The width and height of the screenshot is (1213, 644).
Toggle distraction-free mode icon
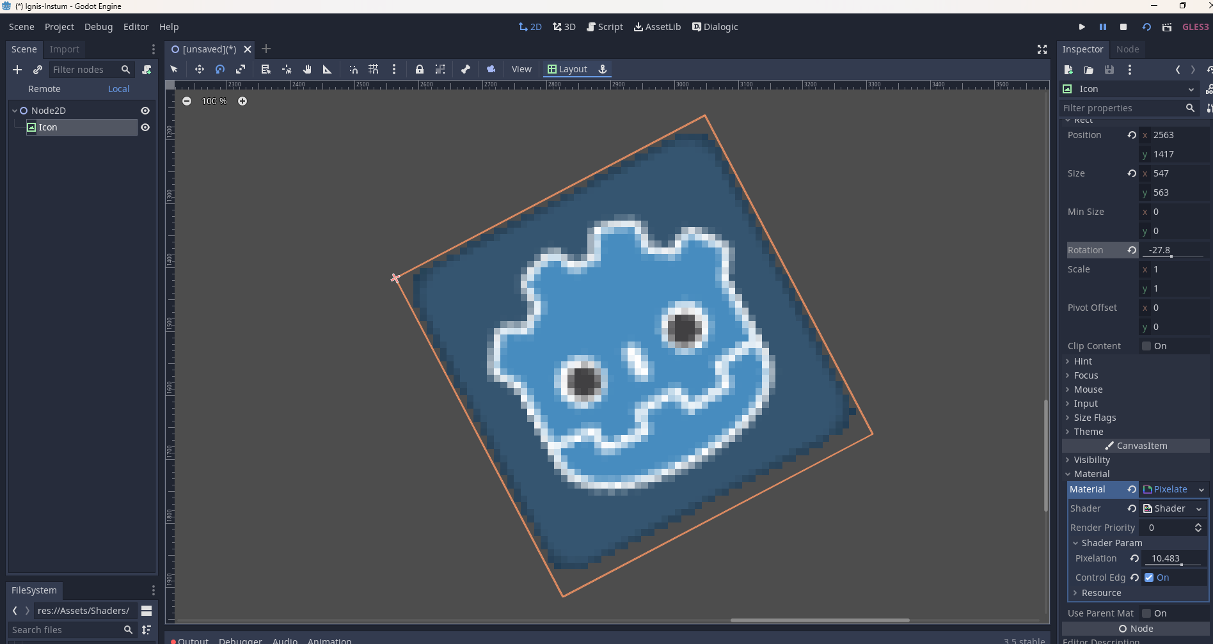coord(1042,49)
